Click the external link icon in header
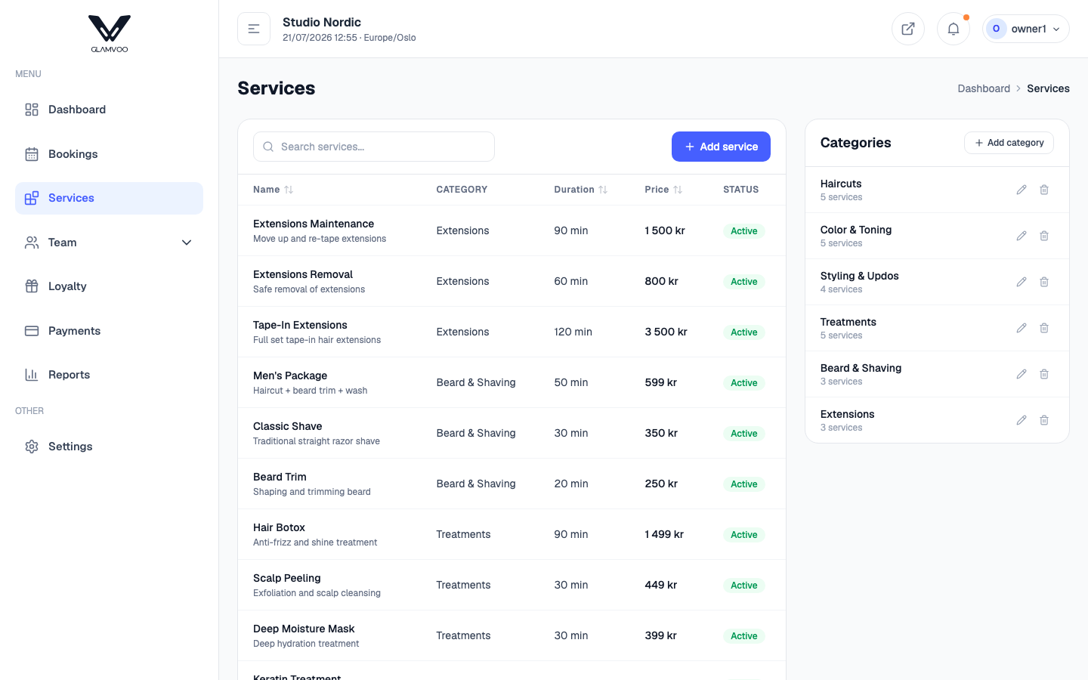 click(908, 29)
